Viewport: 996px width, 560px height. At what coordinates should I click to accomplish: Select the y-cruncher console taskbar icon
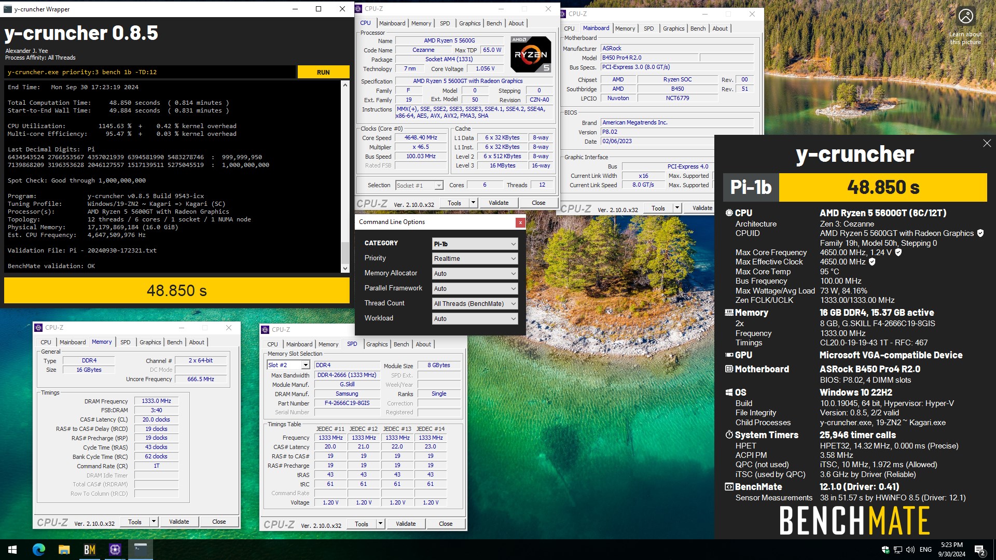pos(140,550)
